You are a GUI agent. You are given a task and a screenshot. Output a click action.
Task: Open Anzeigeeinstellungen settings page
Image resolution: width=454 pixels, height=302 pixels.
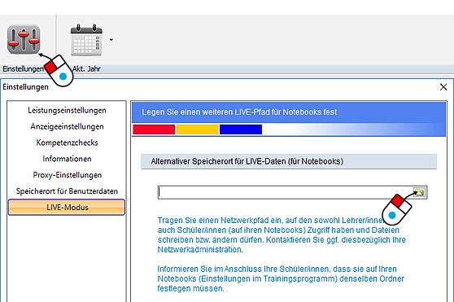click(67, 126)
